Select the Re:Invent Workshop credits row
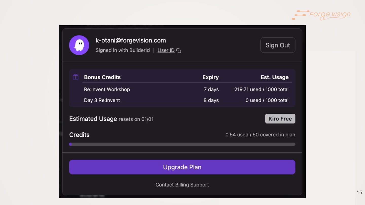Viewport: 365px width, 205px height. coord(107,89)
